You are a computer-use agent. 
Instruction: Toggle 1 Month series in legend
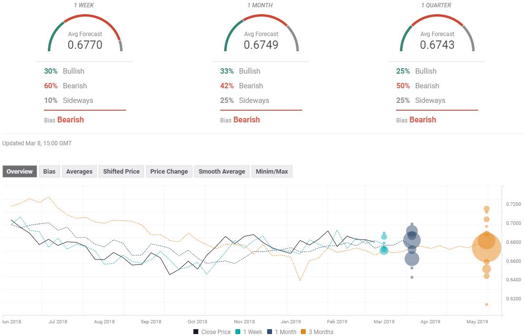[282, 332]
